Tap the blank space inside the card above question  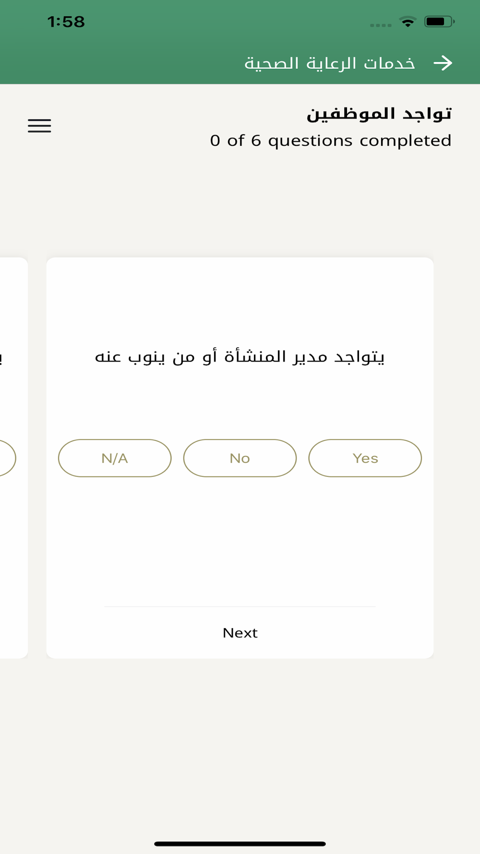[240, 303]
